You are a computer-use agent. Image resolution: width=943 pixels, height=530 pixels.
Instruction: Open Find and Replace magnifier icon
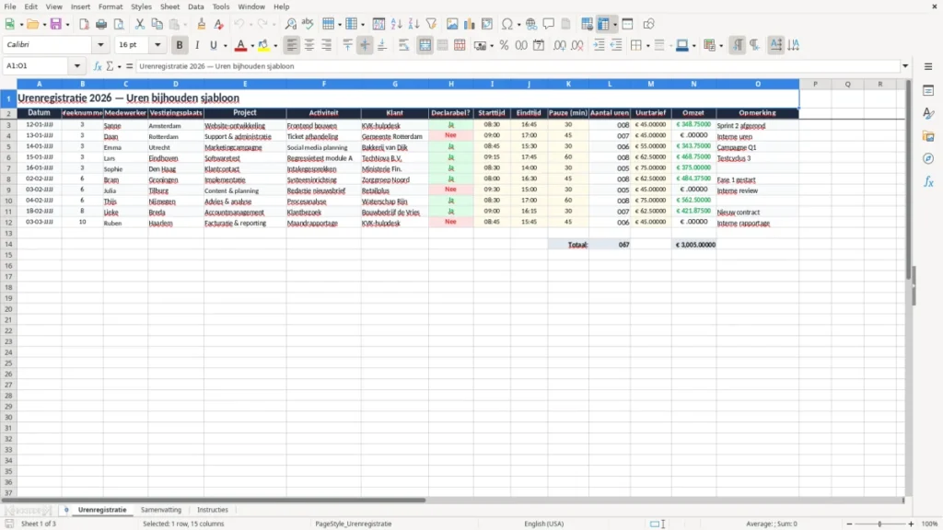[x=290, y=24]
